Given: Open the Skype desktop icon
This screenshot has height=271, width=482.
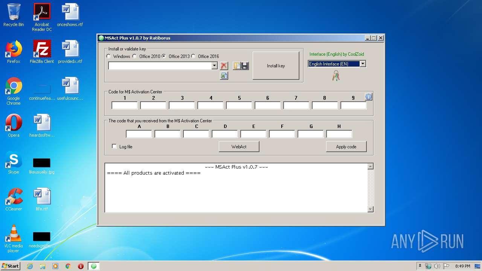Looking at the screenshot, I should click(14, 163).
